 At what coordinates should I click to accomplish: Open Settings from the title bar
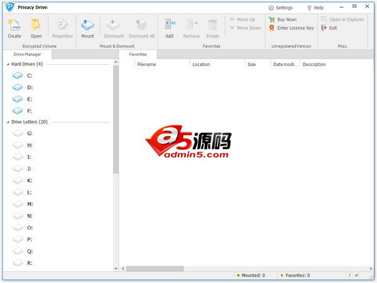(280, 8)
